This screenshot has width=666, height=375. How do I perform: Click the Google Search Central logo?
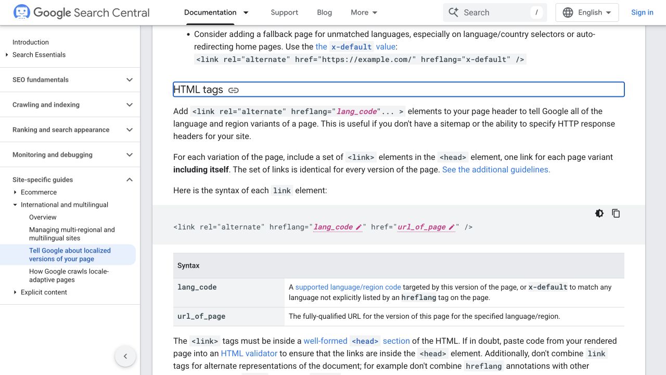[81, 12]
